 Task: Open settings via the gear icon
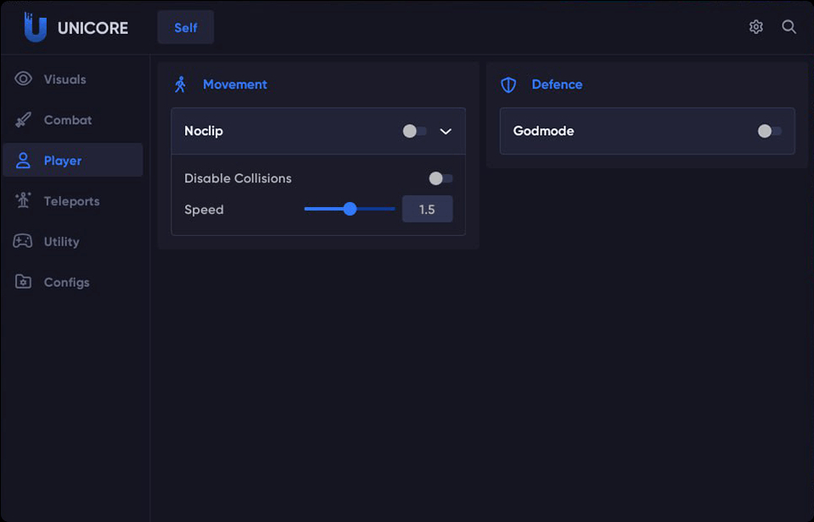755,27
